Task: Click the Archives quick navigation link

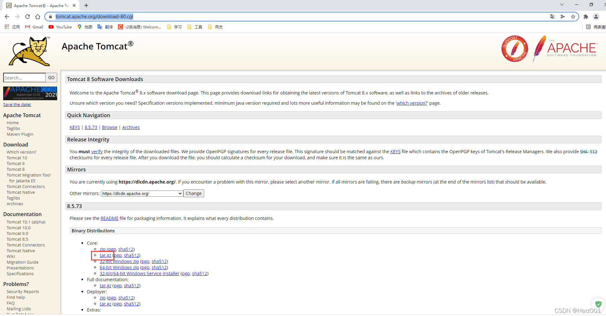Action: pyautogui.click(x=131, y=127)
